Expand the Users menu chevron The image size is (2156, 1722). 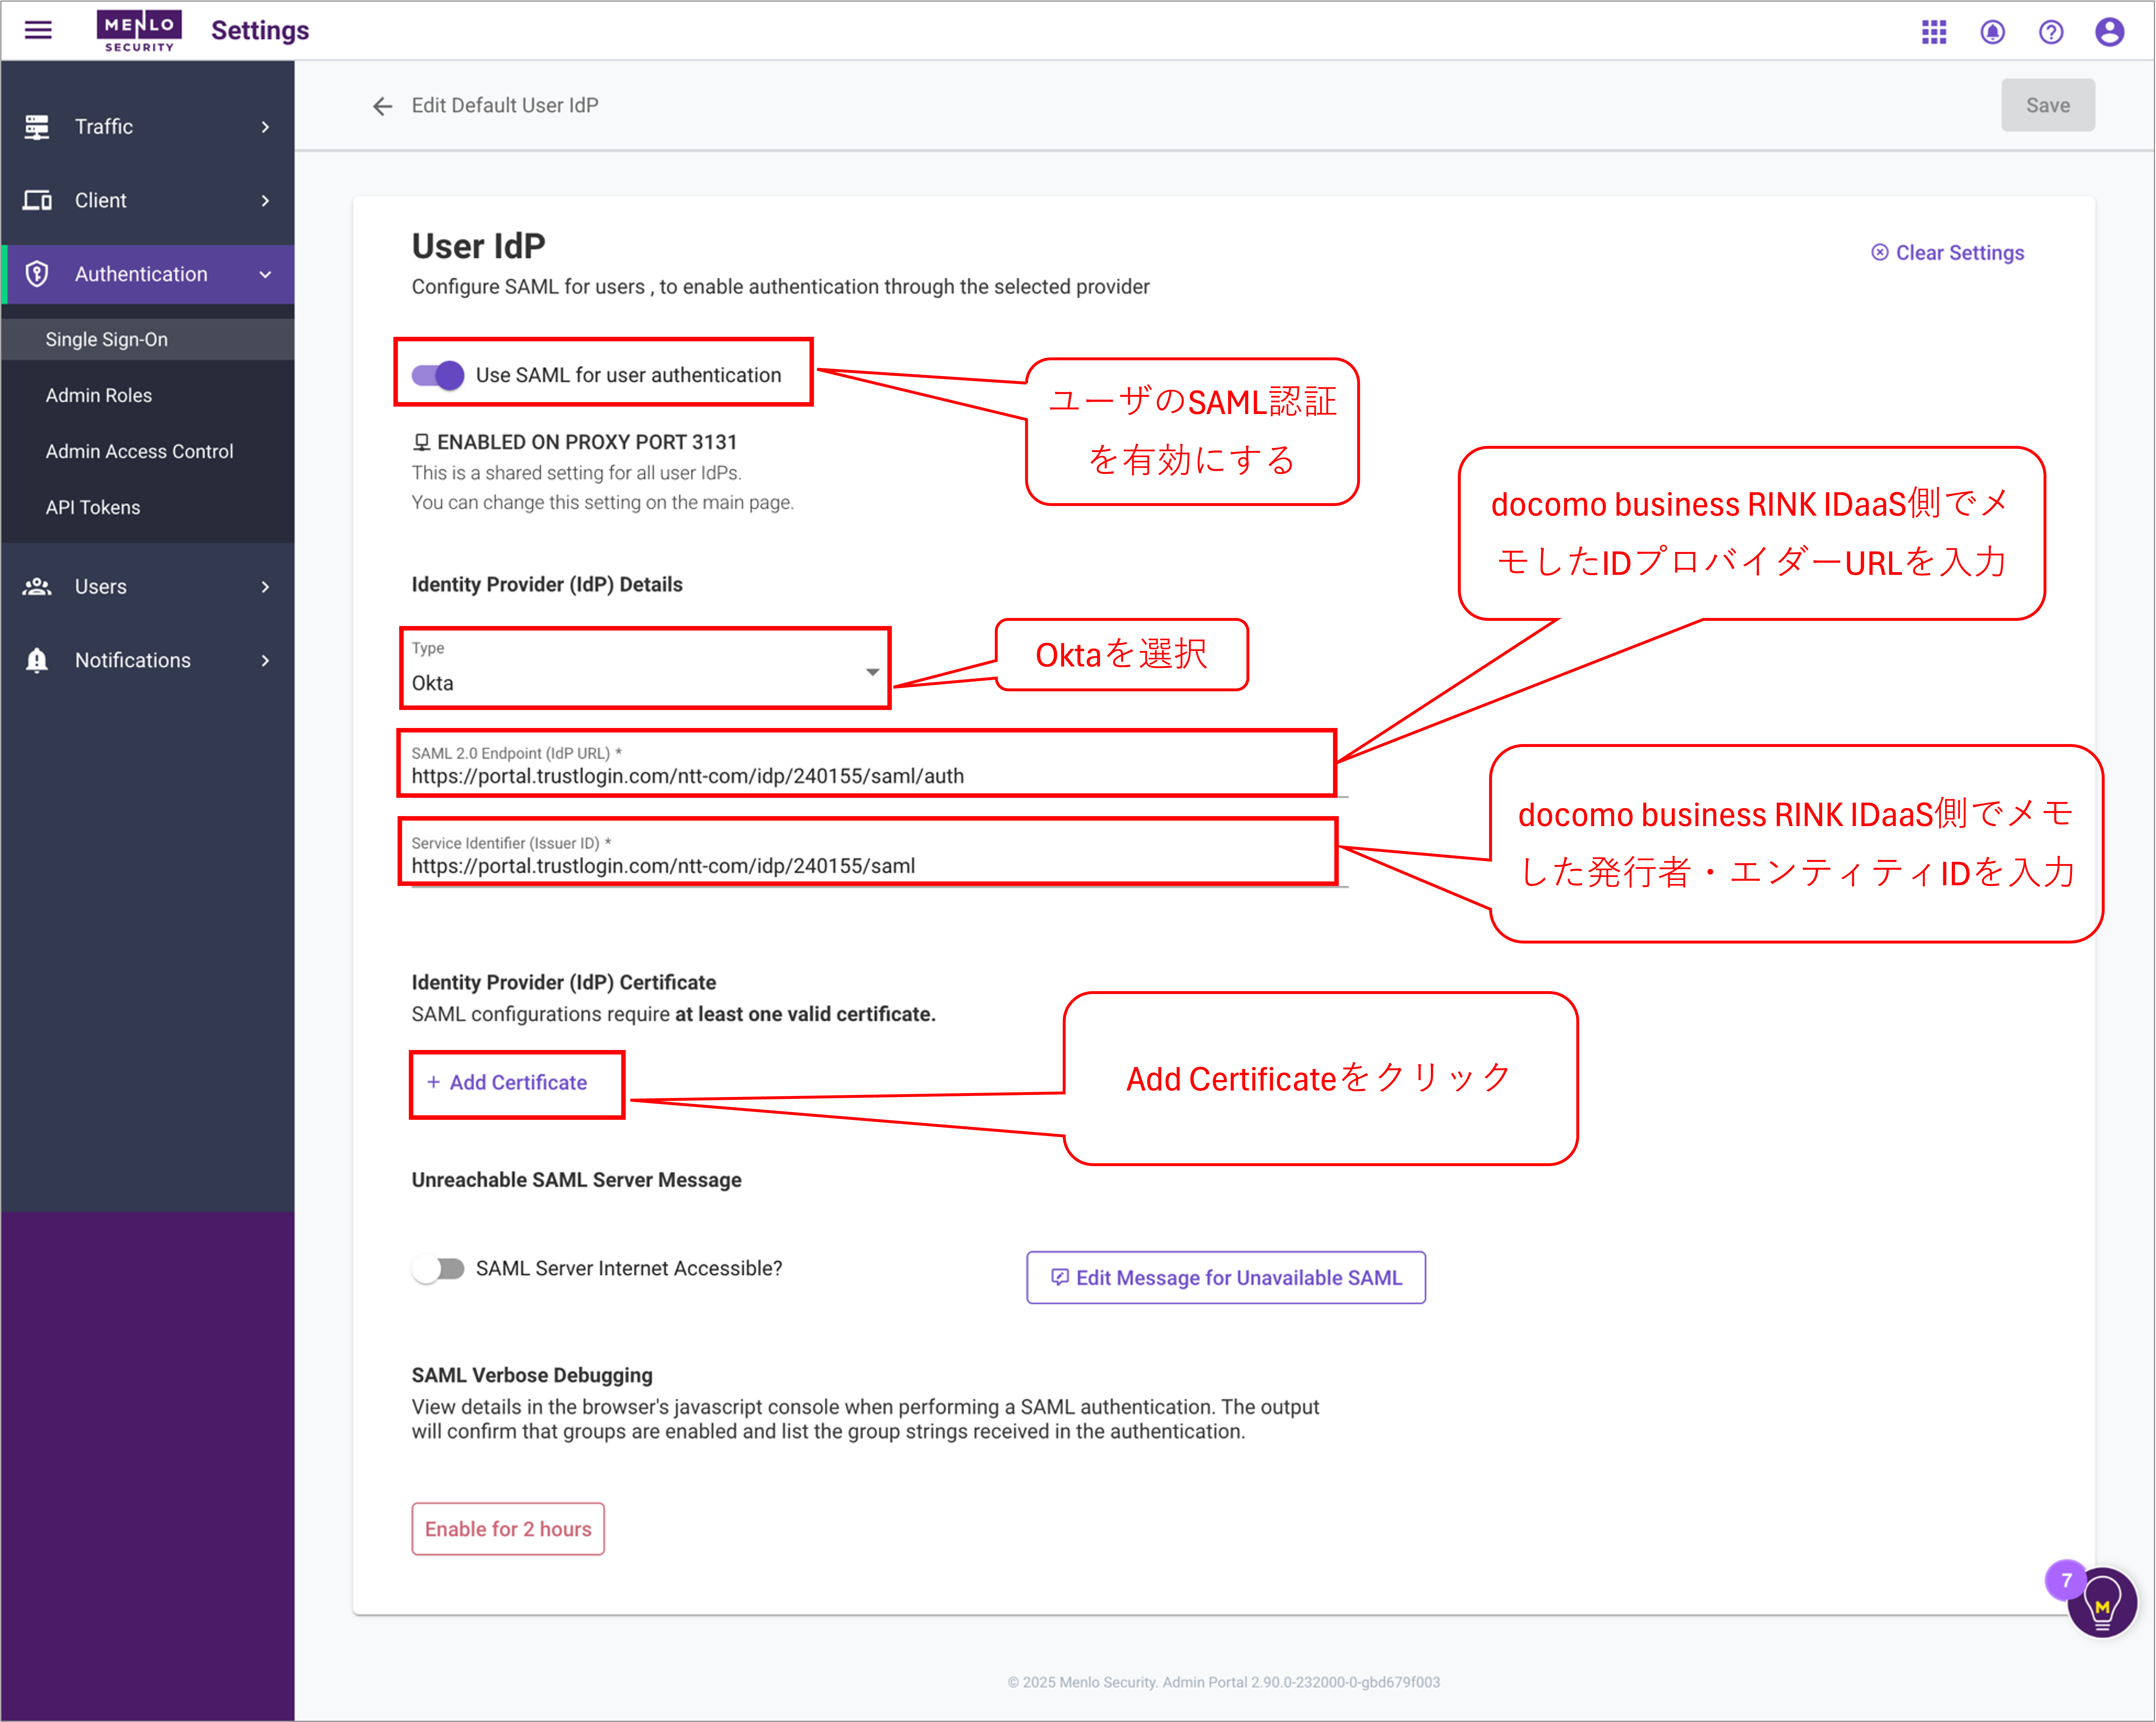coord(265,587)
